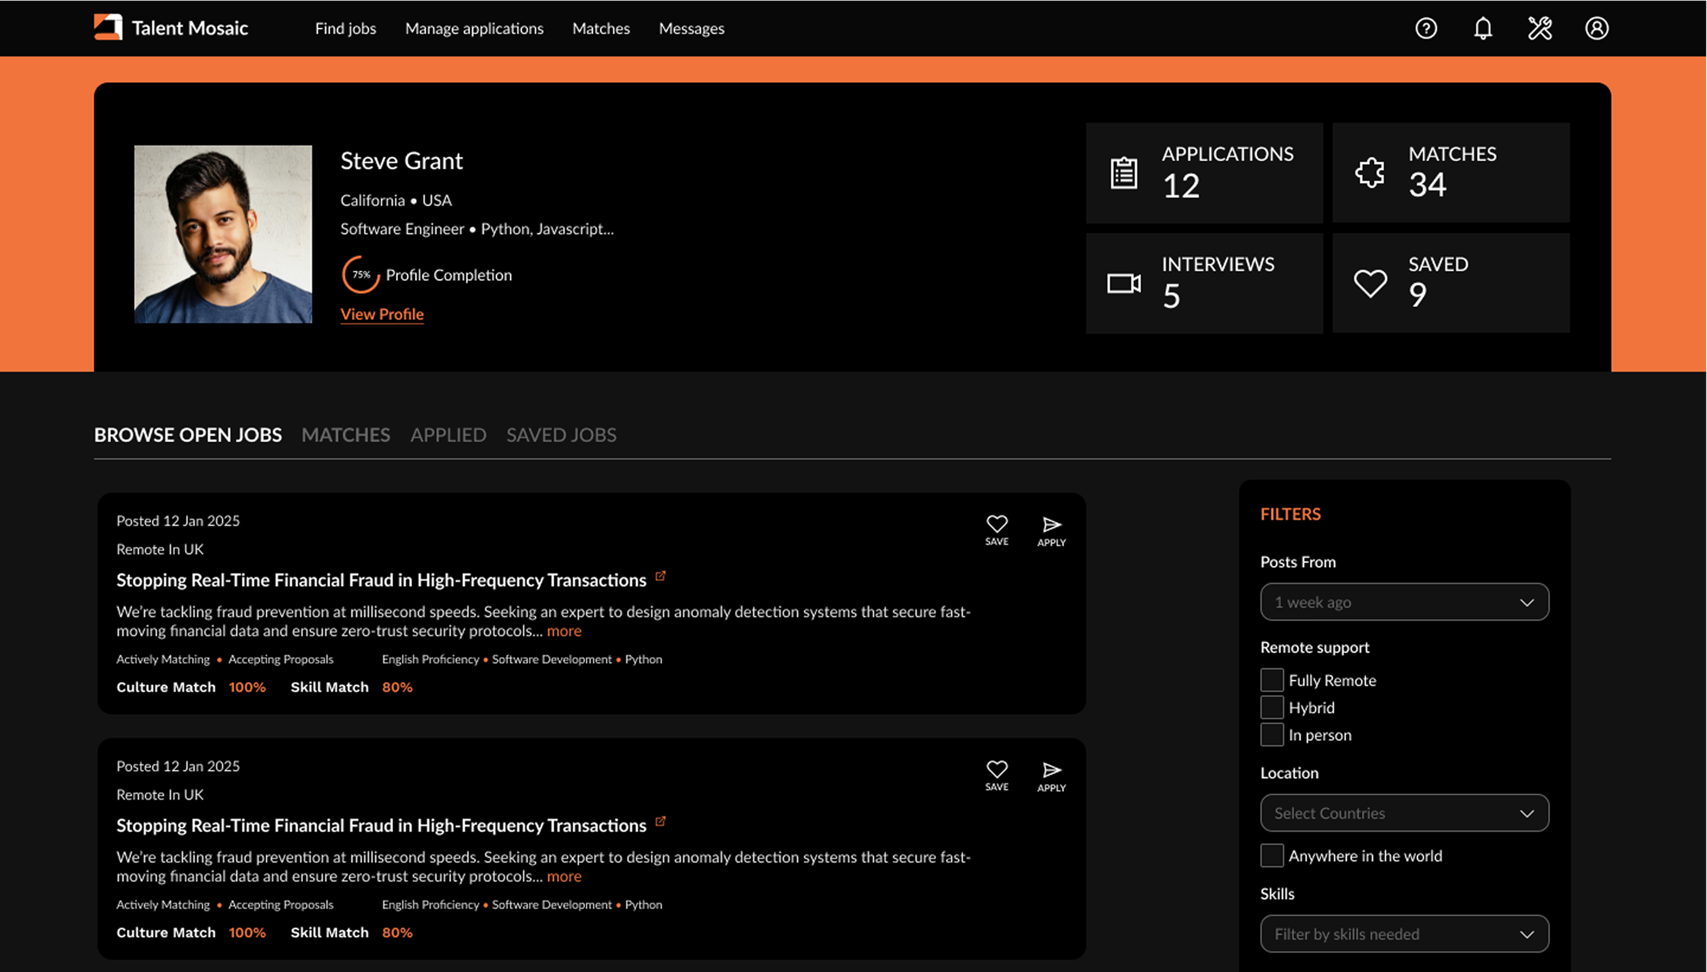Enable the Fully Remote filter
1707x972 pixels.
(1271, 680)
